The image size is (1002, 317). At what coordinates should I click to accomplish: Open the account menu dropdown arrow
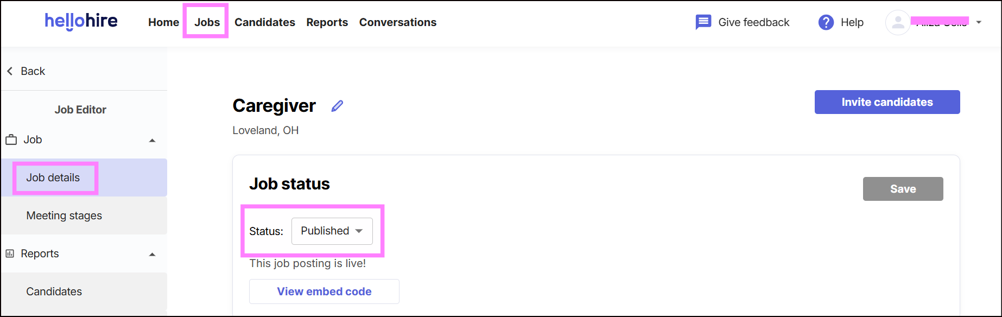pos(979,22)
